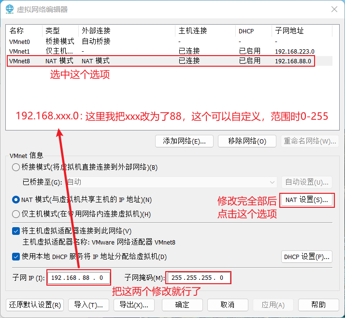Click the Virtual Network Editor globe icon

[x=10, y=9]
